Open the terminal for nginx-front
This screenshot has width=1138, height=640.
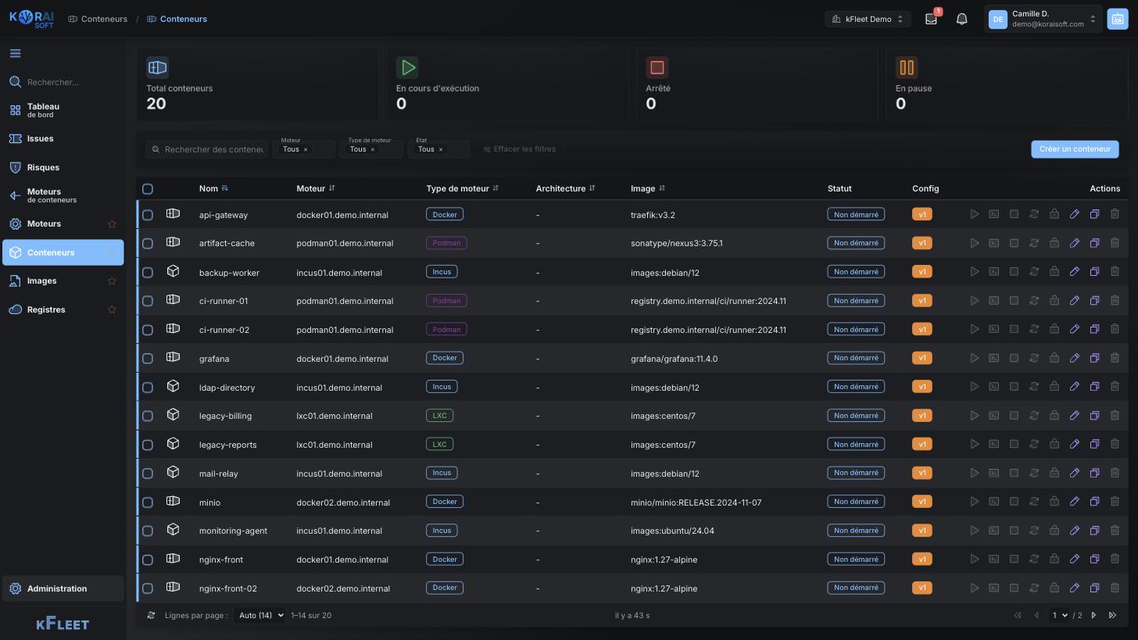coord(993,559)
